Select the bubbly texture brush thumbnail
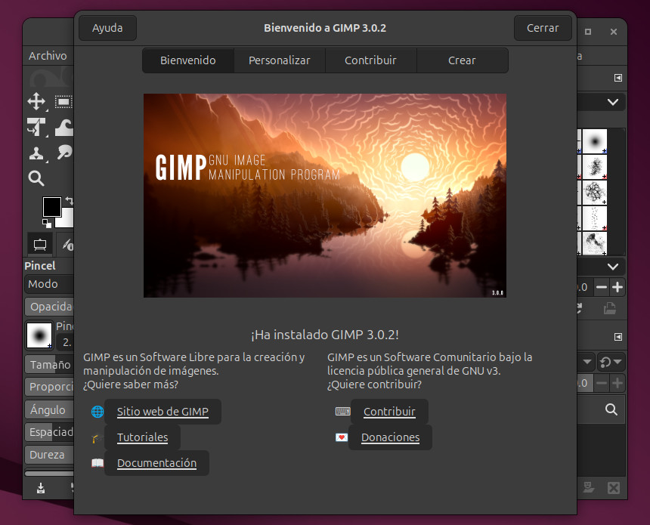 (595, 193)
